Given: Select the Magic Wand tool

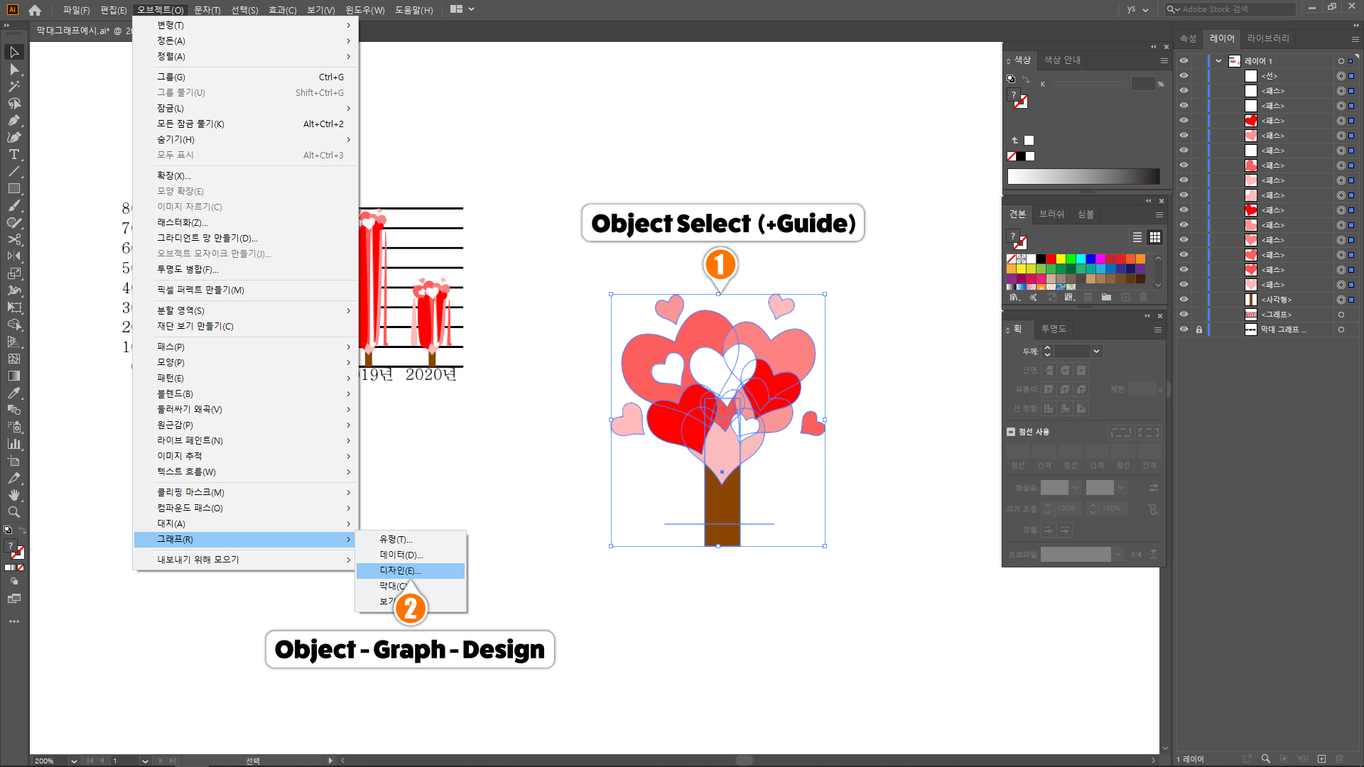Looking at the screenshot, I should click(x=13, y=86).
